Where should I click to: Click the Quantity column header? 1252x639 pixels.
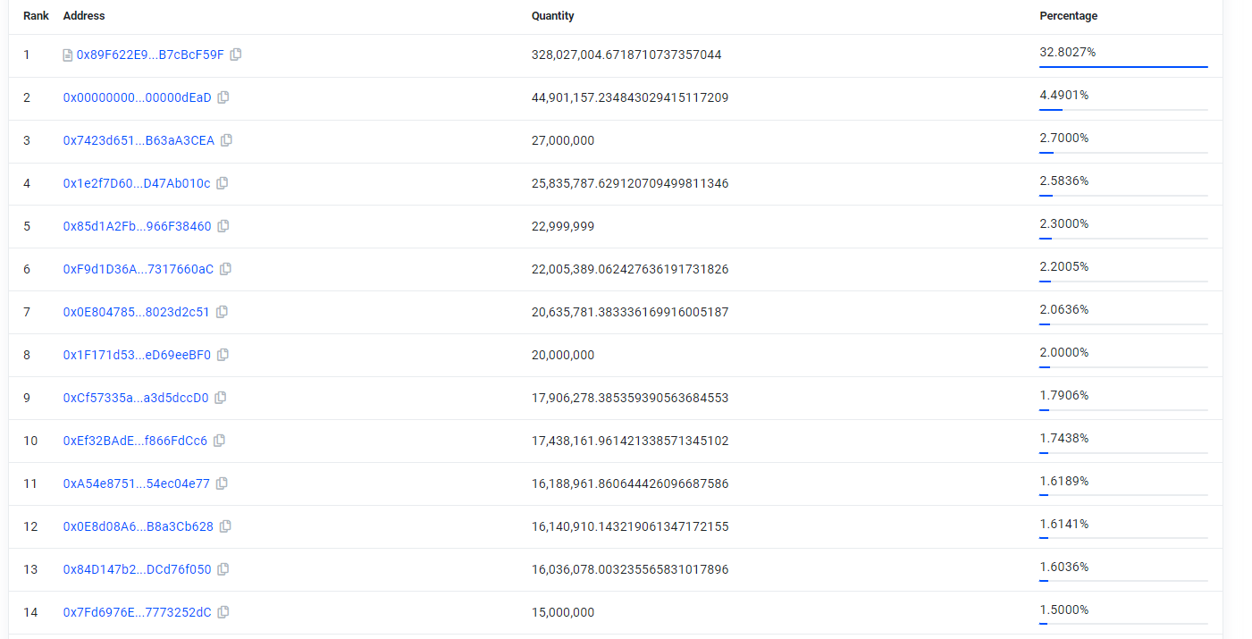tap(553, 16)
